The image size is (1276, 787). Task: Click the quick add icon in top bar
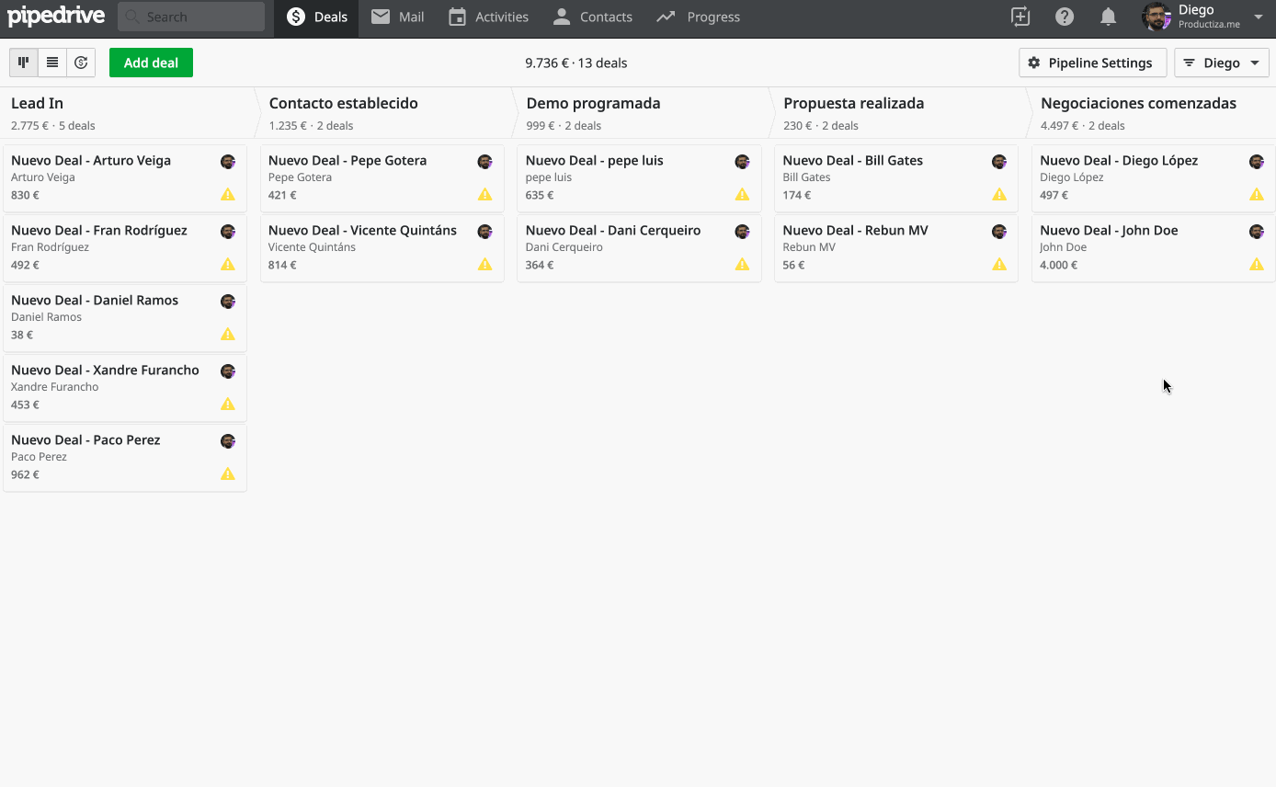point(1020,17)
